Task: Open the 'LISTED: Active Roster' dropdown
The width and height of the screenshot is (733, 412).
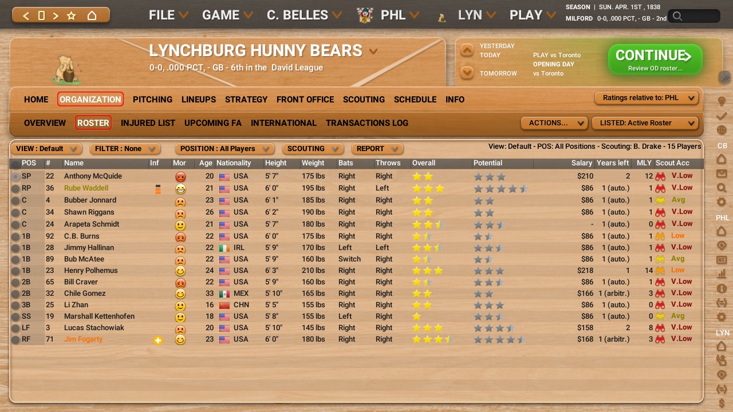Action: tap(645, 123)
